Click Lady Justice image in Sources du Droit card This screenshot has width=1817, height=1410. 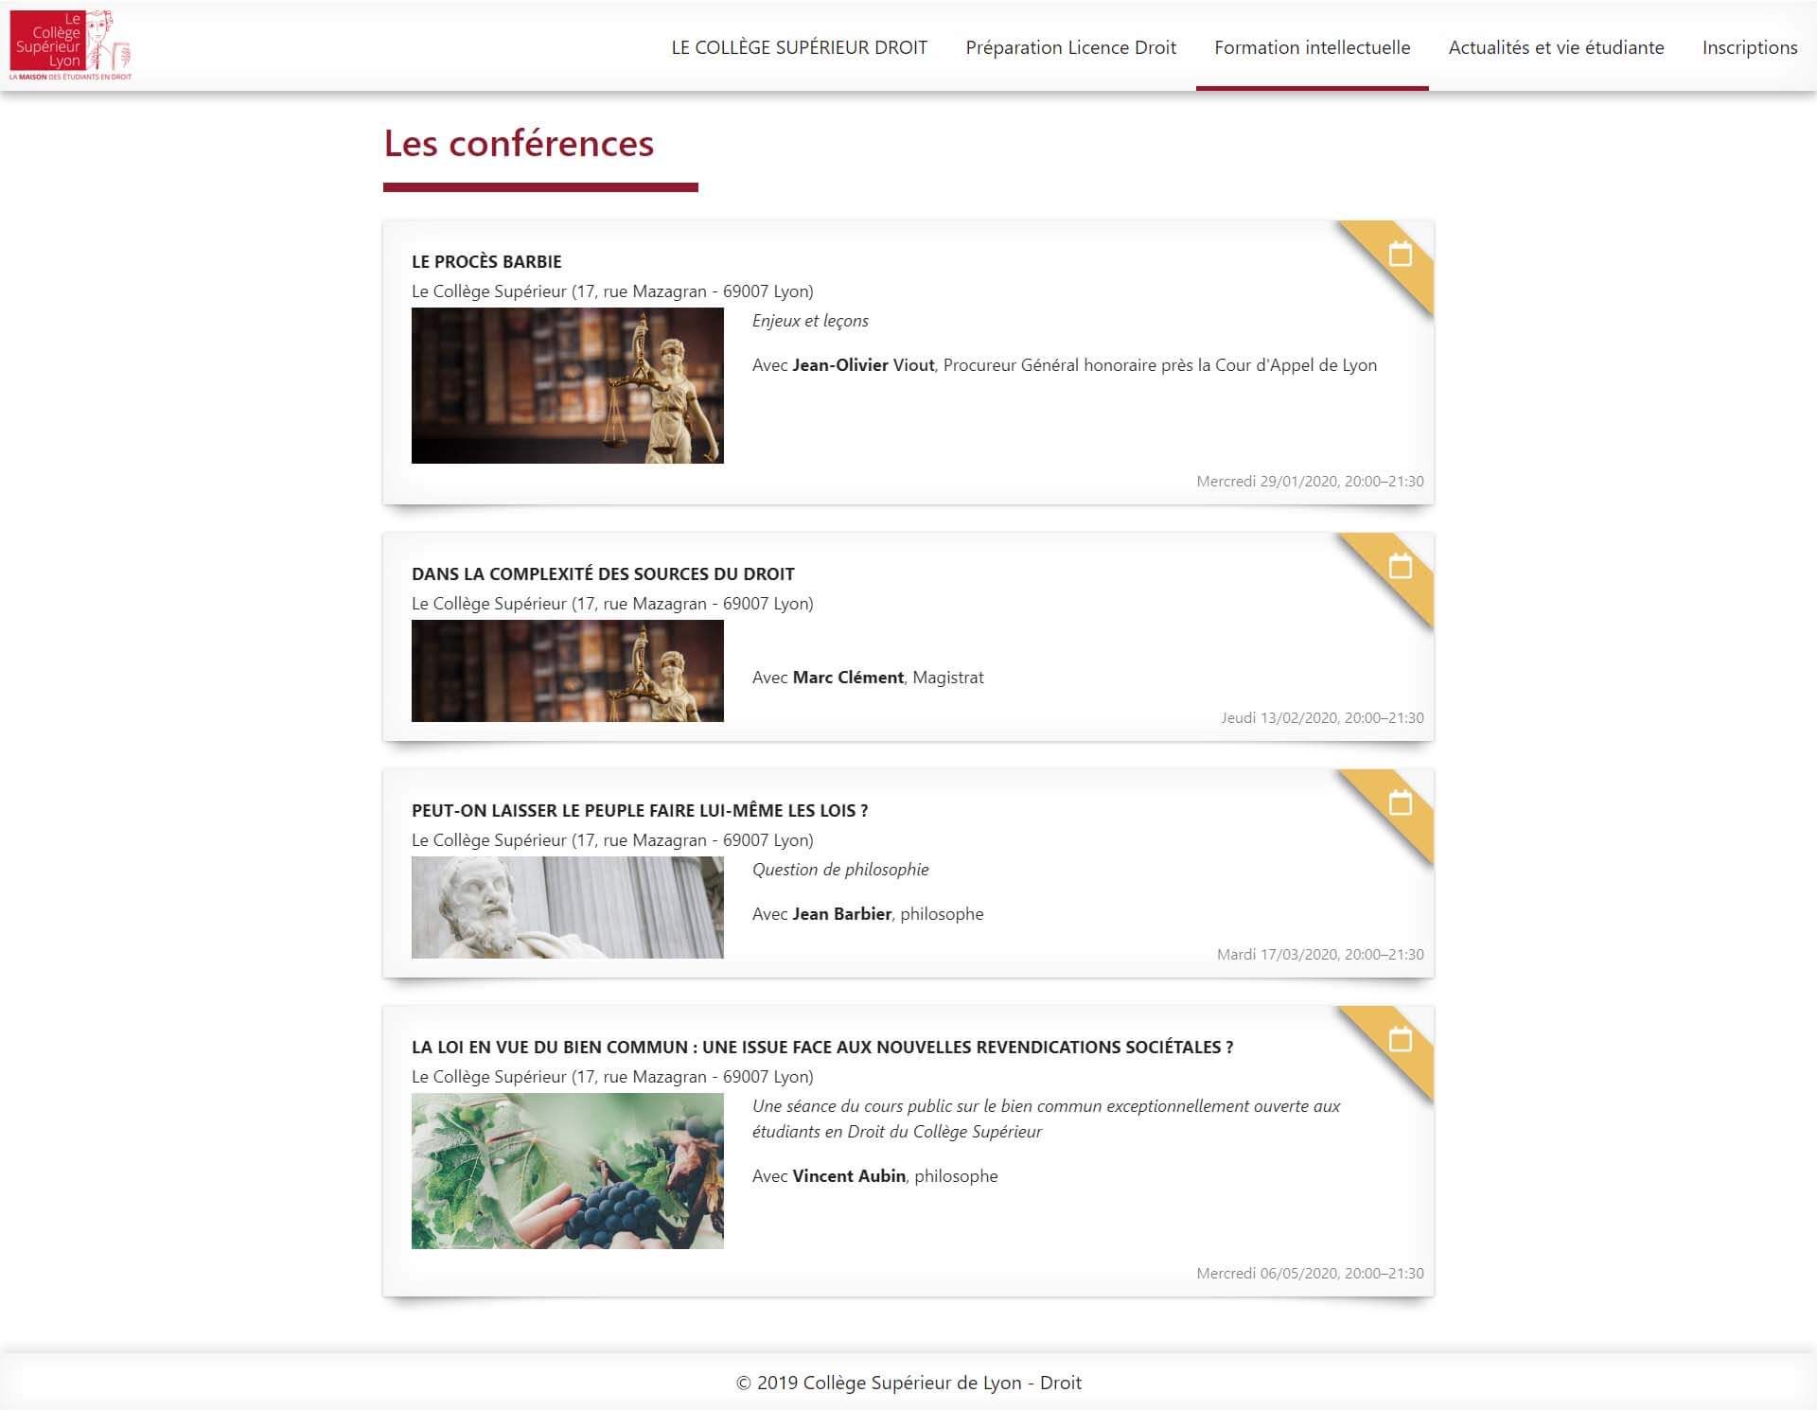click(x=568, y=671)
